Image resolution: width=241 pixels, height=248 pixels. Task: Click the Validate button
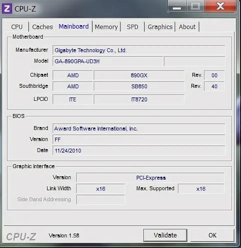point(165,235)
